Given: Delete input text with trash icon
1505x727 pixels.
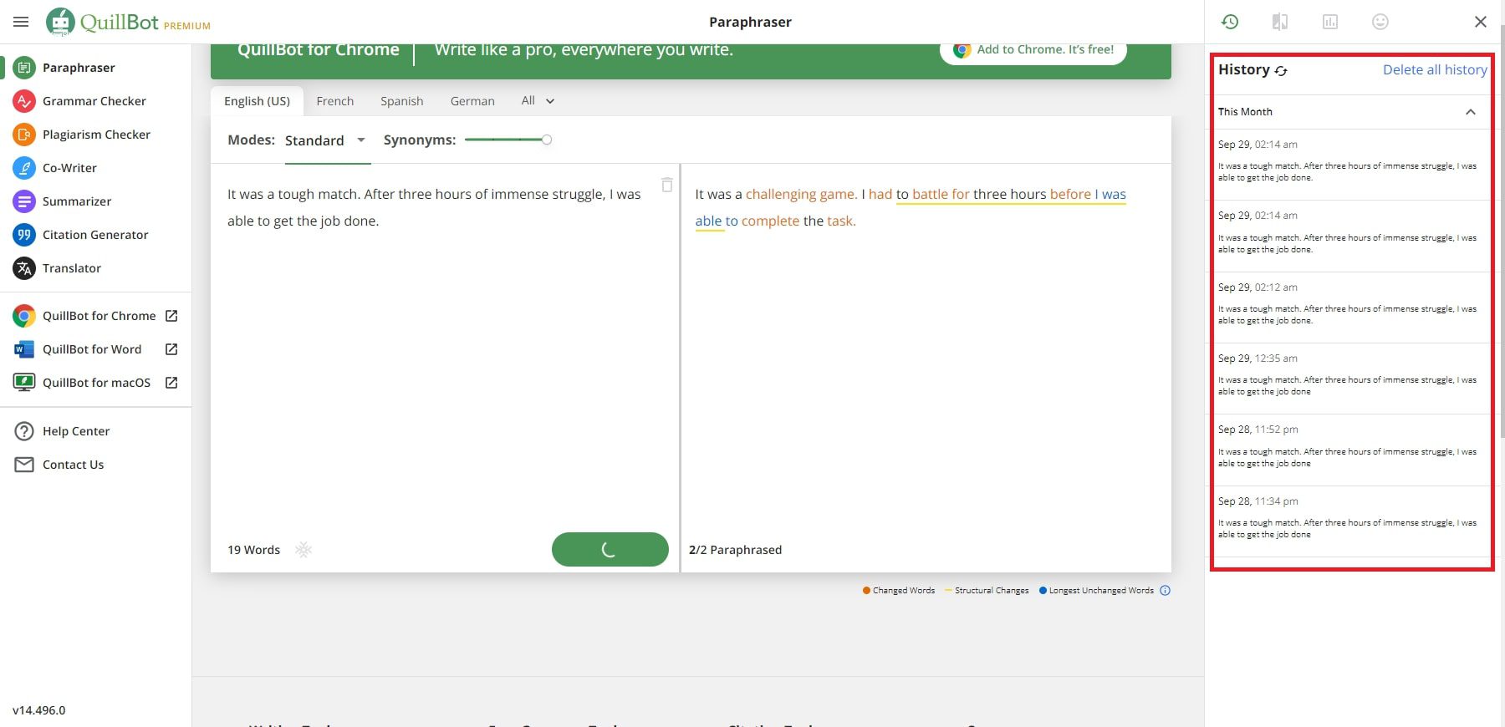Looking at the screenshot, I should point(667,185).
